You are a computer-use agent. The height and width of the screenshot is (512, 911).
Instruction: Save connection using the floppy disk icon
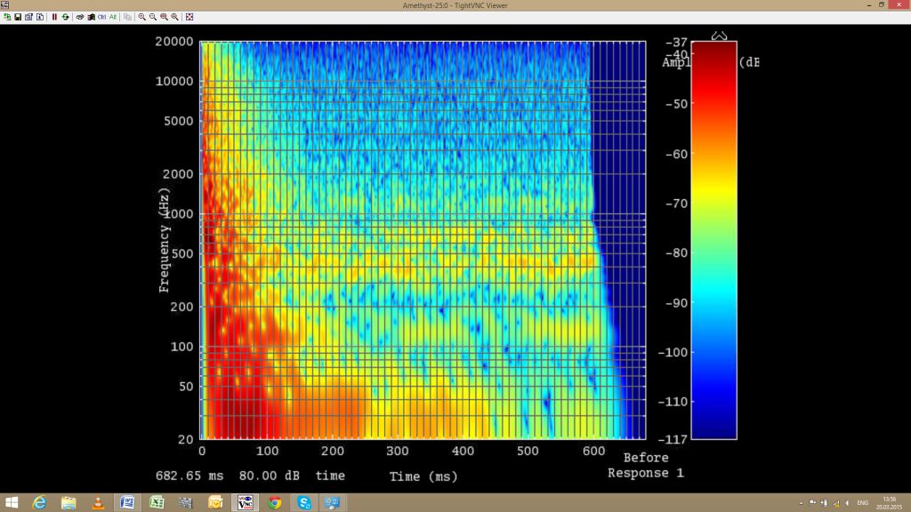click(18, 17)
